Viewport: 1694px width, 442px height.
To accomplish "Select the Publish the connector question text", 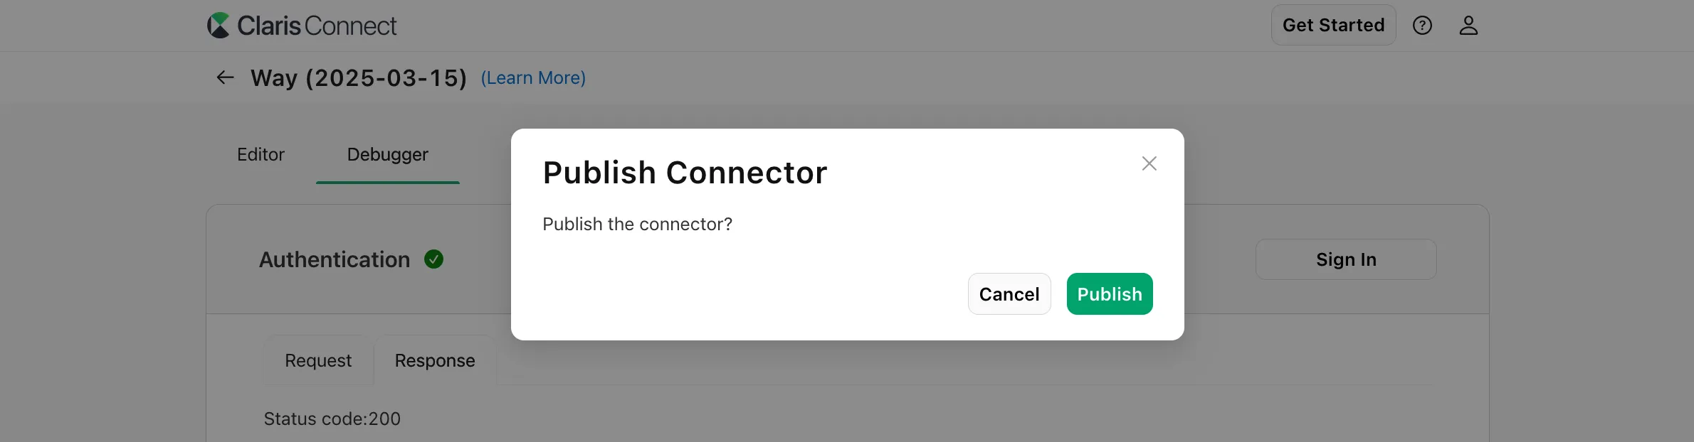I will click(637, 224).
